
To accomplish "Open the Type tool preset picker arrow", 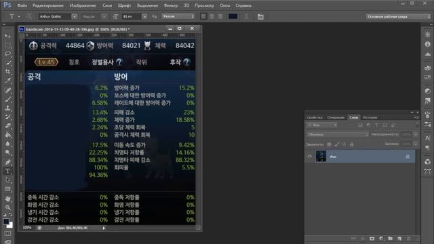I will (x=19, y=16).
